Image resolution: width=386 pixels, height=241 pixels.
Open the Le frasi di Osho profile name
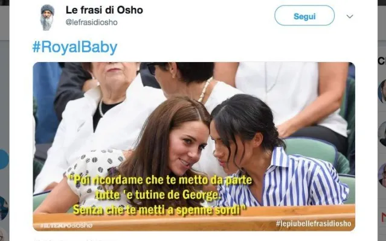104,10
